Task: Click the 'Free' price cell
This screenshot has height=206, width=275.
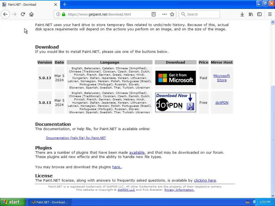Action: click(x=204, y=103)
